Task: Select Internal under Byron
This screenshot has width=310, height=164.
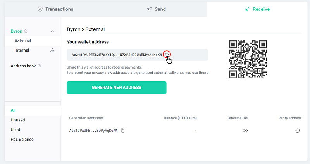Action: (22, 50)
